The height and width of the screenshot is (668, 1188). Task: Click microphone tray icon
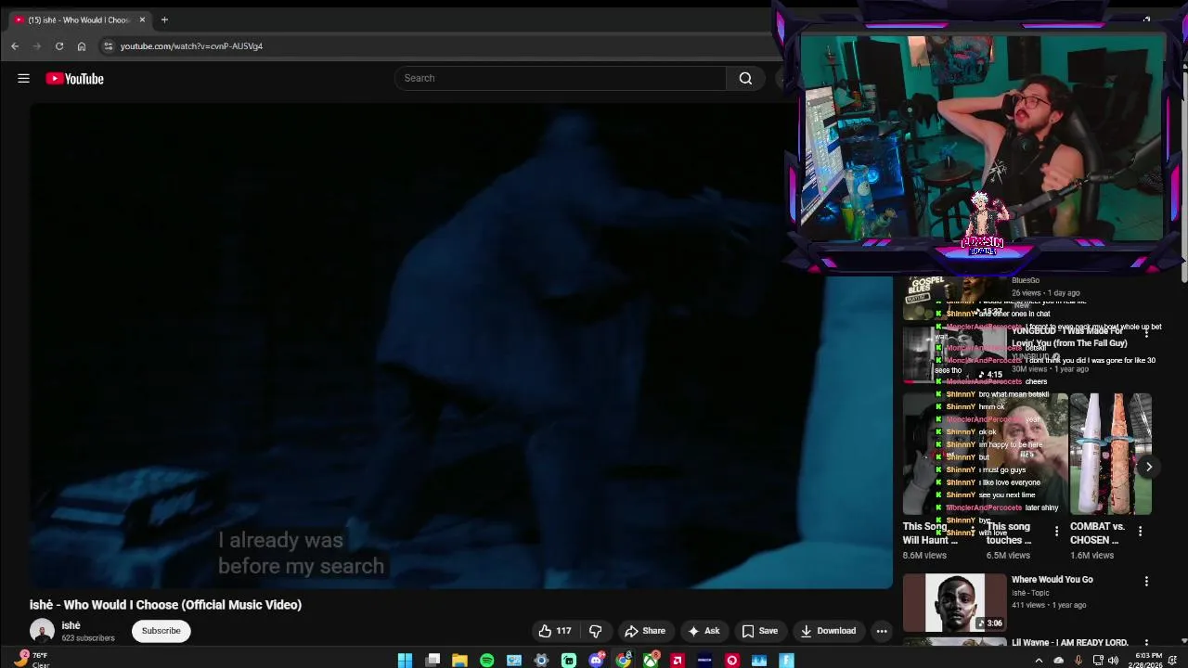click(x=1078, y=661)
